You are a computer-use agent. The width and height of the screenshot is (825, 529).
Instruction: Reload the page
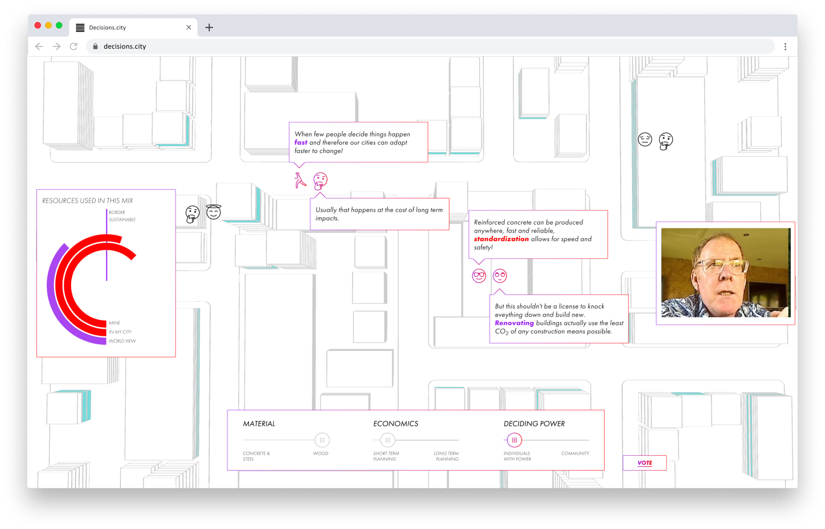pos(74,47)
